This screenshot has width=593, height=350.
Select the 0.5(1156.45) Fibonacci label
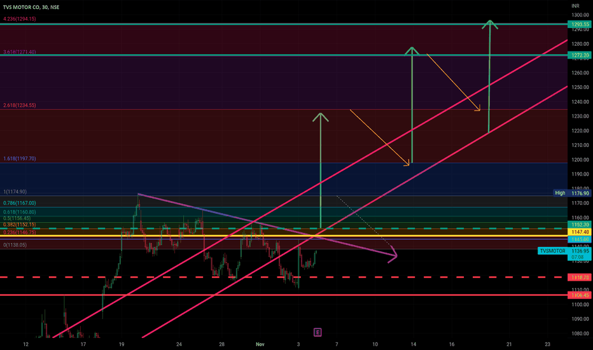(x=17, y=218)
